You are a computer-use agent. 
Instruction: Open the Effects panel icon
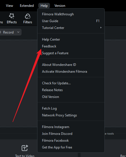point(12,16)
